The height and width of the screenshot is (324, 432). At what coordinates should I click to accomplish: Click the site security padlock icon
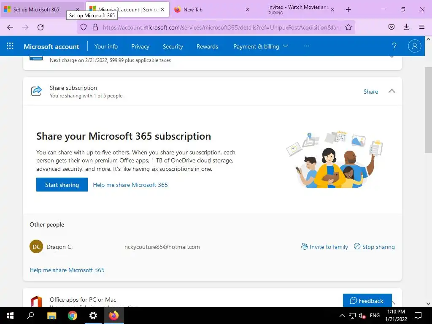pos(95,27)
